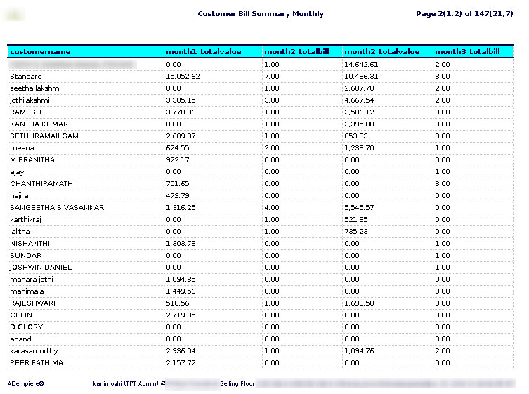
Task: Select the meena customer name
Action: pos(22,148)
